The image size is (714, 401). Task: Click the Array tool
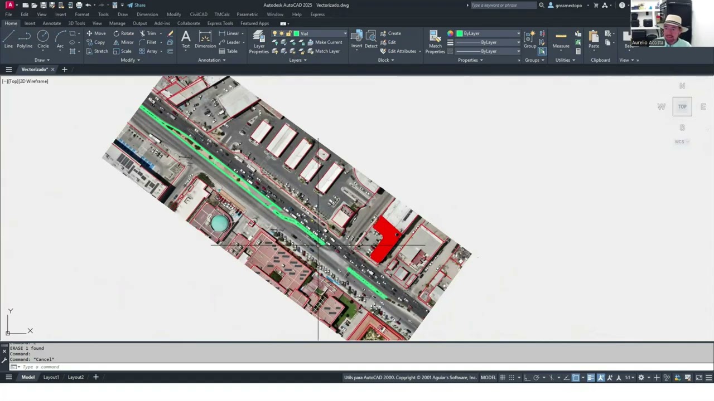click(x=148, y=51)
